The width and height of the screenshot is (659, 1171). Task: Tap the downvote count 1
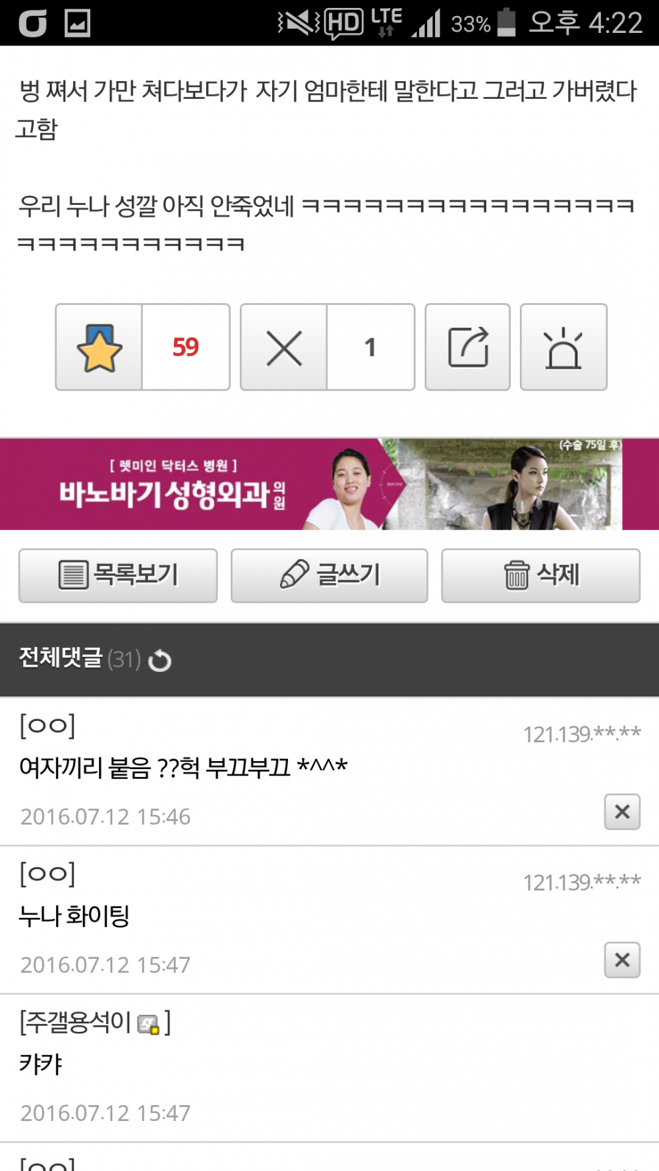(370, 347)
